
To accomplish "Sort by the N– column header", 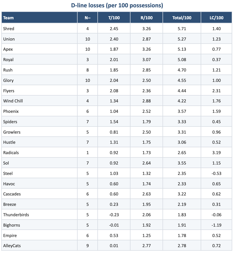I will pyautogui.click(x=87, y=18).
